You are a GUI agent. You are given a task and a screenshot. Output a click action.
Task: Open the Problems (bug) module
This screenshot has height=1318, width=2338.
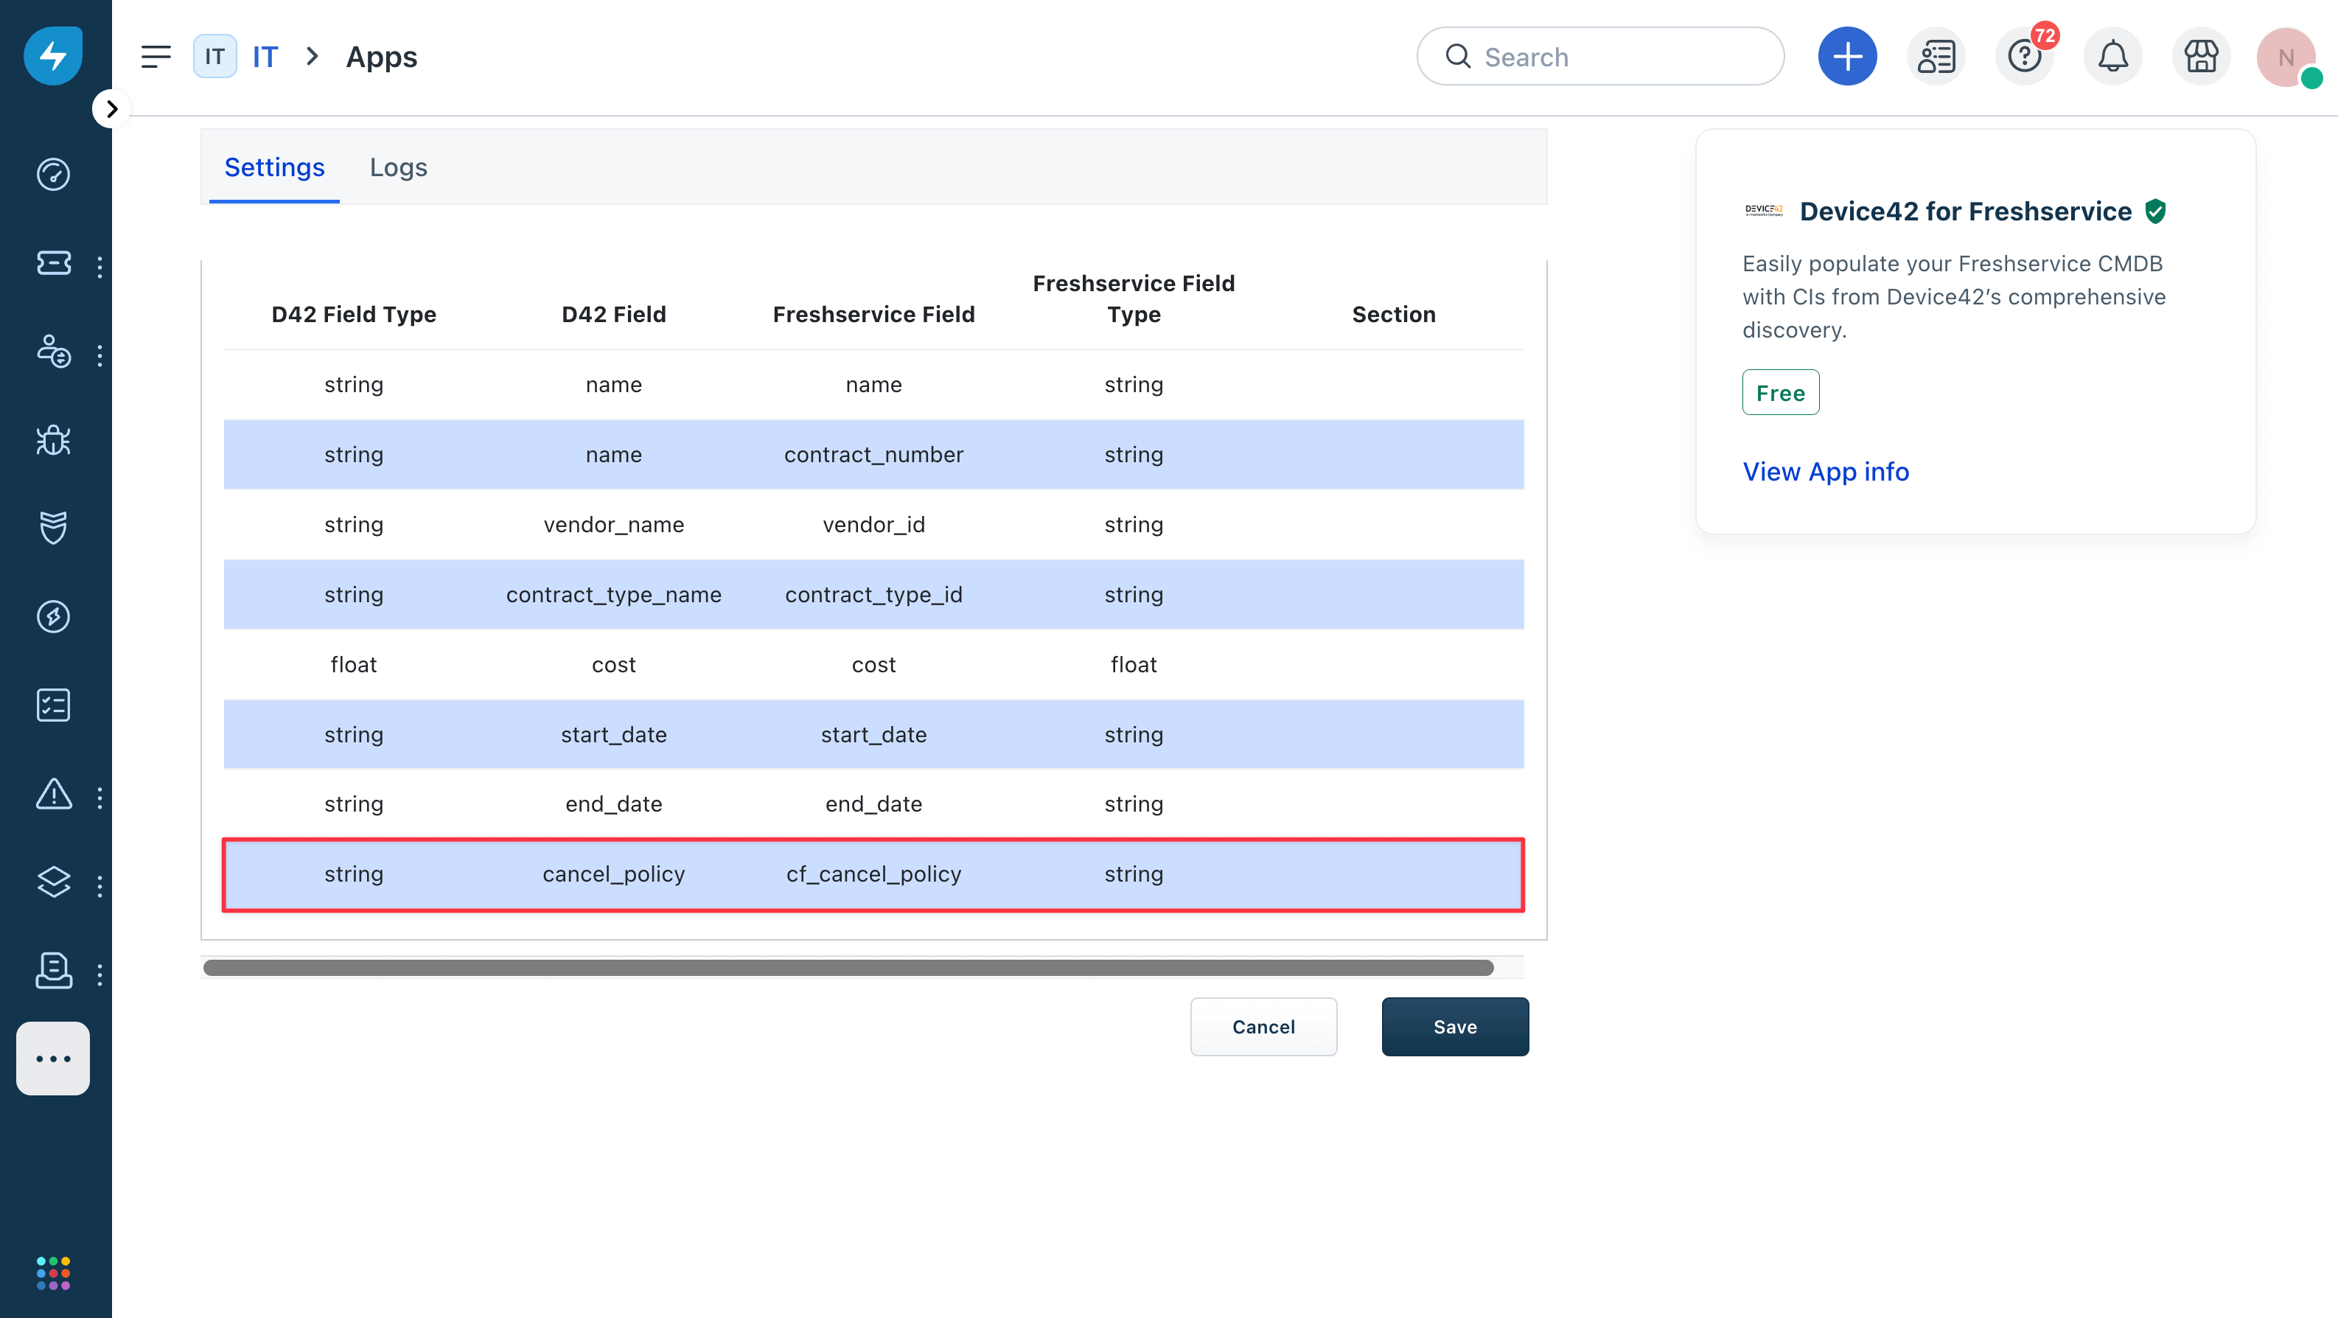coord(52,439)
